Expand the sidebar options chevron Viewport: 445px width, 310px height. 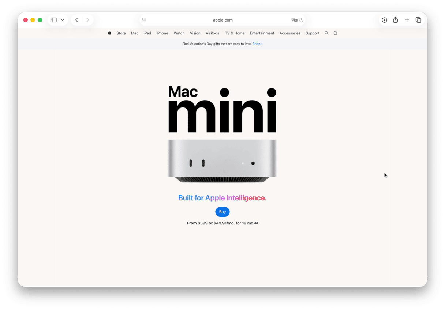pyautogui.click(x=62, y=20)
